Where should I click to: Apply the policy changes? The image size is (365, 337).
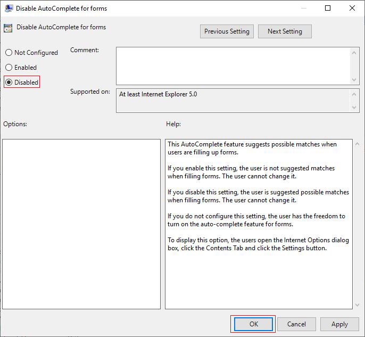339,324
